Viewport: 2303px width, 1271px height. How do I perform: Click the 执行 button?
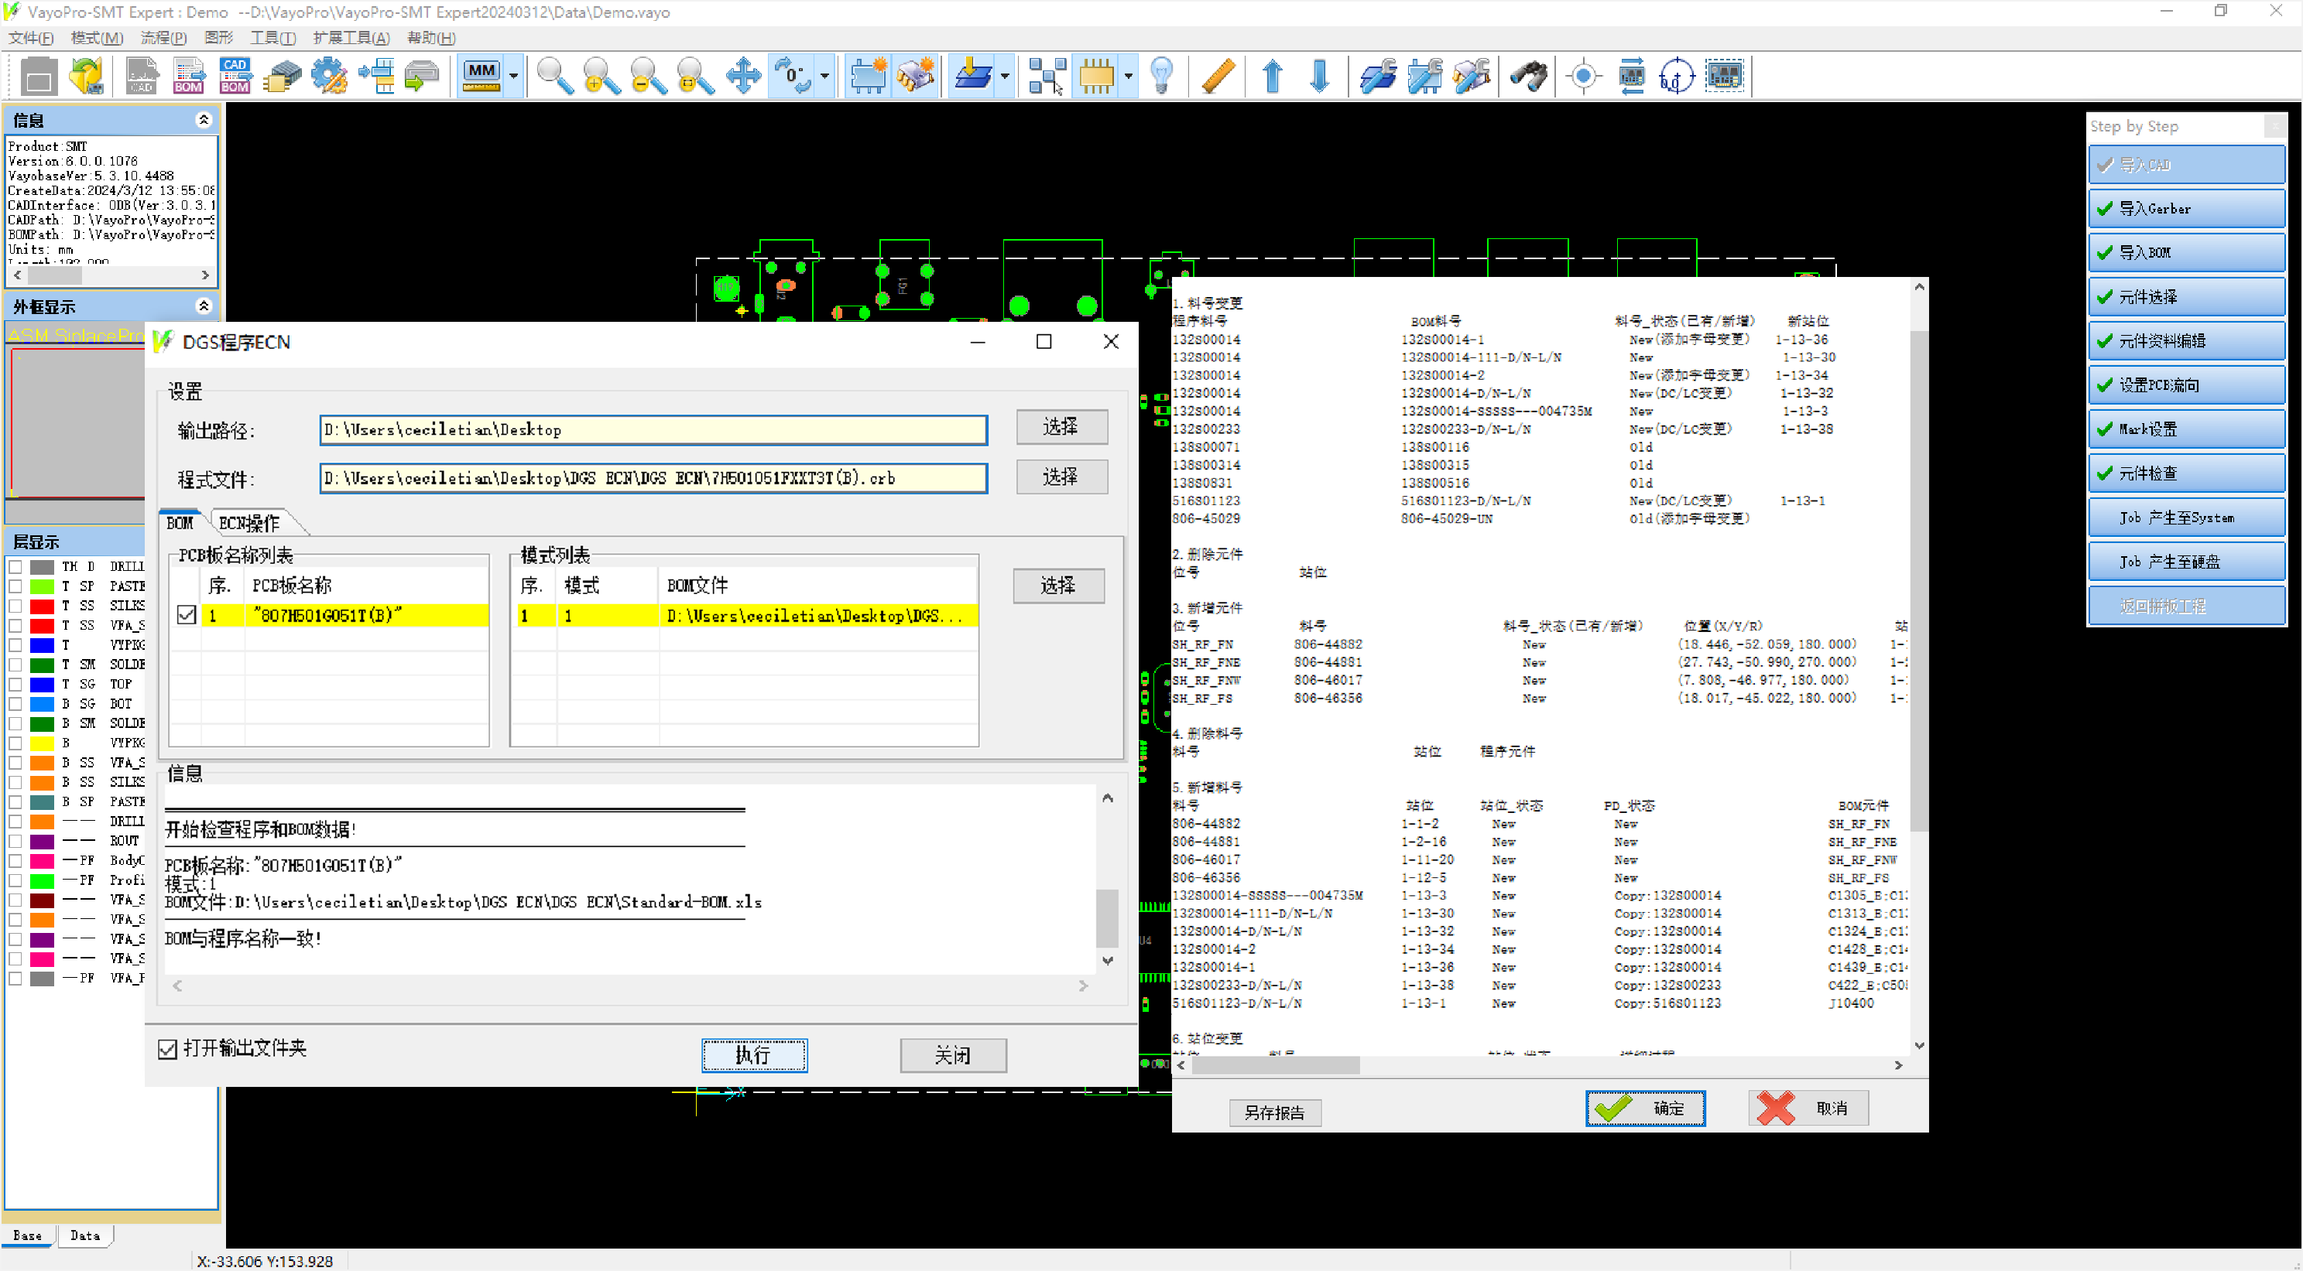pos(754,1055)
